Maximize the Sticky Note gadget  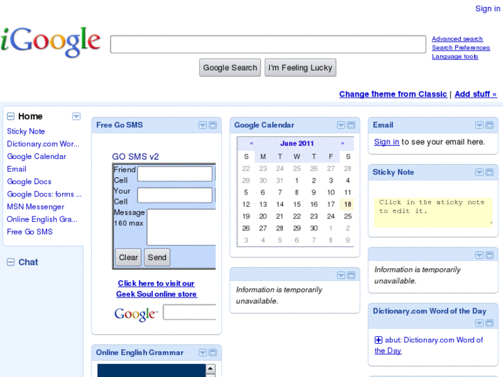pyautogui.click(x=490, y=172)
